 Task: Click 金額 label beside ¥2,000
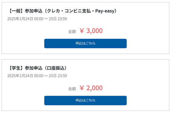72,89
